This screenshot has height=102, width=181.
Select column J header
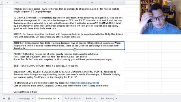137,3
